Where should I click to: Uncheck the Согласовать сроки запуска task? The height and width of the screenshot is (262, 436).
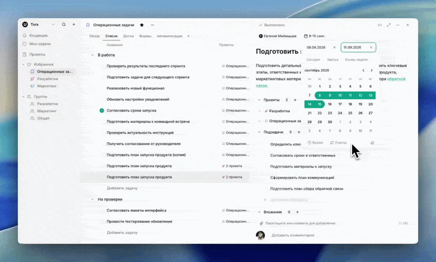102,111
